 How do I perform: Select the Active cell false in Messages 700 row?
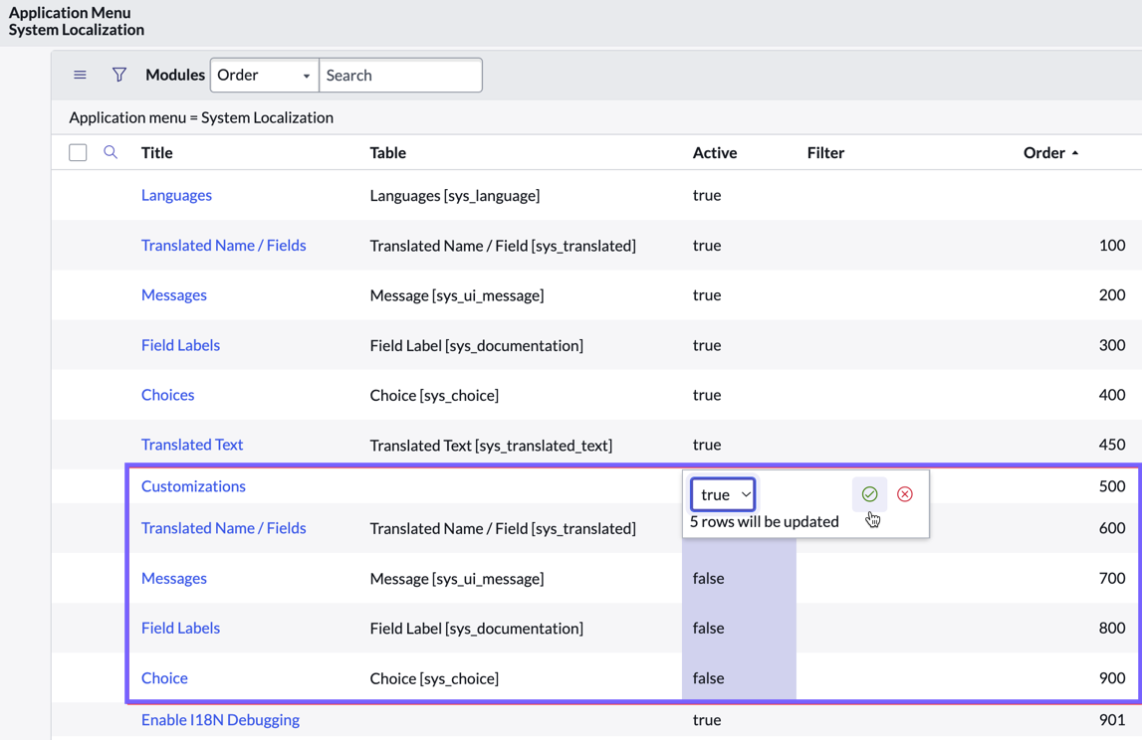click(739, 579)
